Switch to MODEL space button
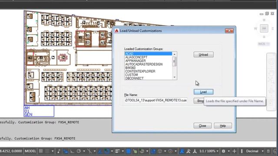The height and width of the screenshot is (156, 278). [30, 151]
